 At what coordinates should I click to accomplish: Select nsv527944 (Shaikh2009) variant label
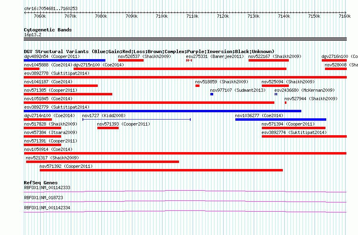click(x=311, y=99)
